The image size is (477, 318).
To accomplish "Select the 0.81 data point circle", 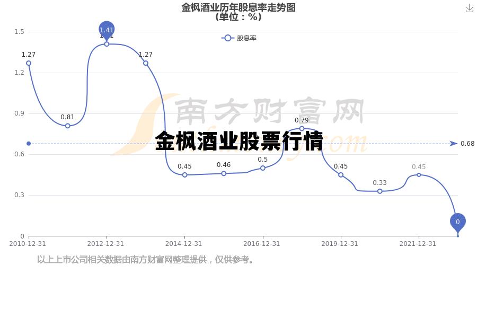I will [67, 126].
